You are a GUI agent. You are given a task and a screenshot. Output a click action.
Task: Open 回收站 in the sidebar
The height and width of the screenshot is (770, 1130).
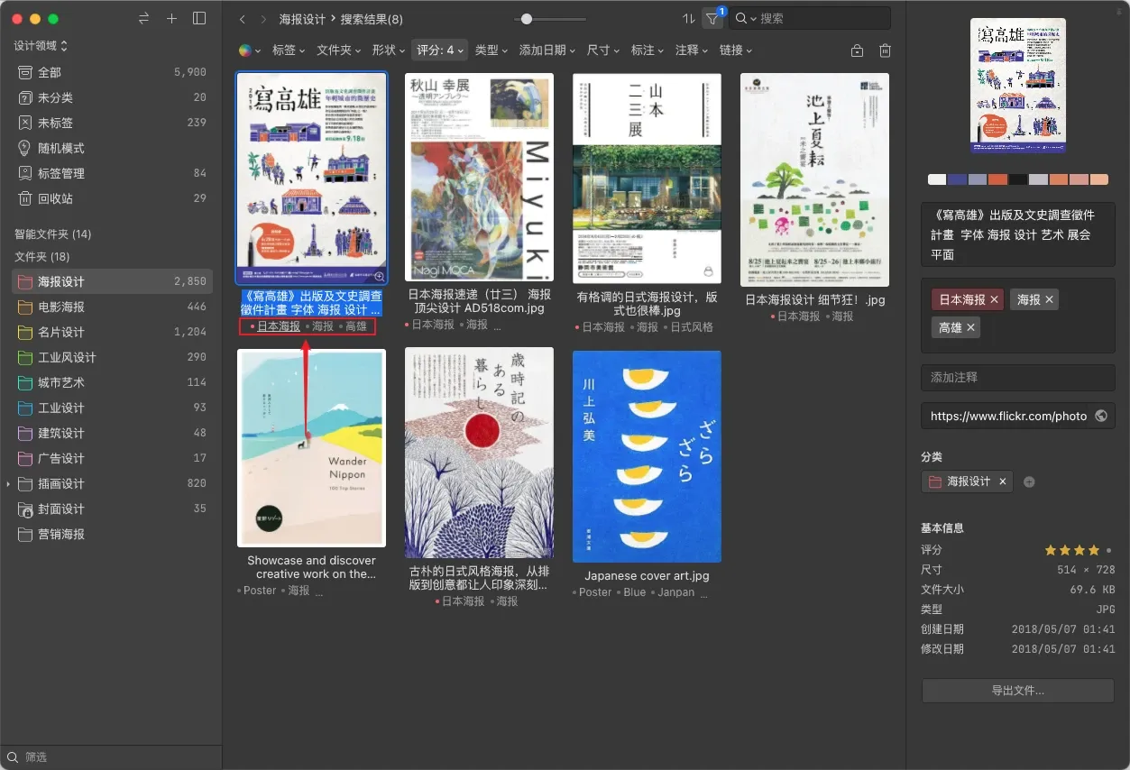click(112, 198)
